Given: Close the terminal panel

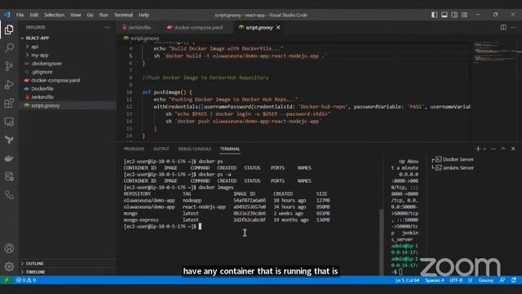Looking at the screenshot, I should [x=513, y=149].
